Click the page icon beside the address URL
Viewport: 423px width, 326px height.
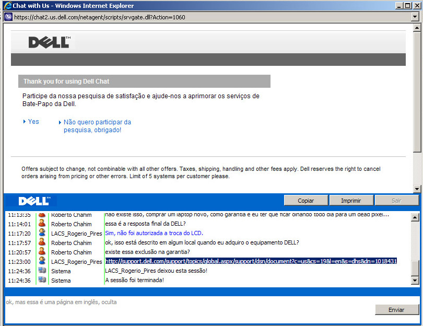(8, 17)
